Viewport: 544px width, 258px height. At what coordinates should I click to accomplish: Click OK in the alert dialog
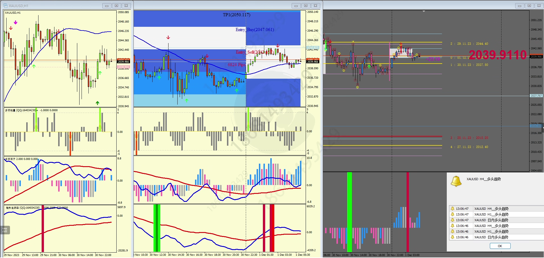pyautogui.click(x=500, y=246)
